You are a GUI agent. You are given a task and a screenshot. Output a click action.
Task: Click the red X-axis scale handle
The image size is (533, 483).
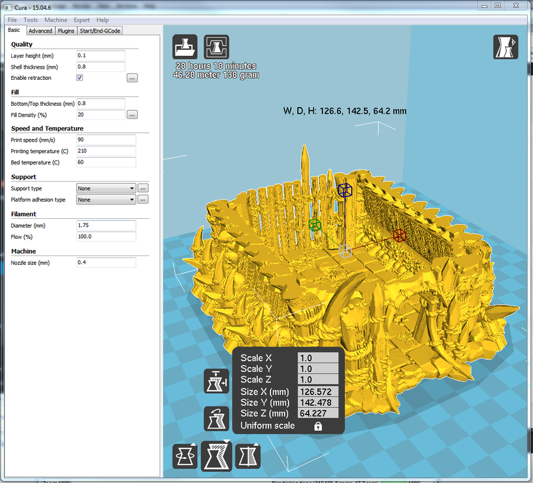point(399,236)
